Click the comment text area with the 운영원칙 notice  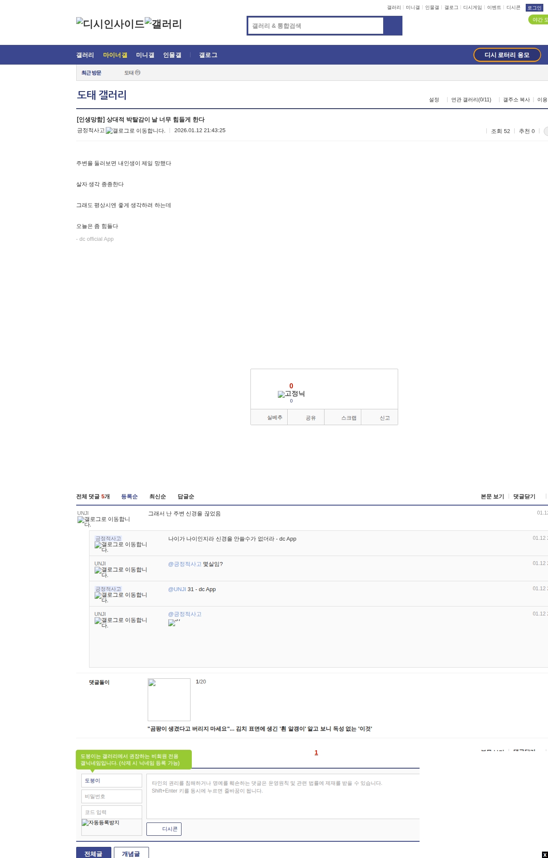pos(283,796)
